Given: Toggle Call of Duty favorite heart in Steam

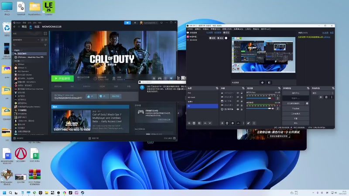Looking at the screenshot, I should click(x=171, y=78).
